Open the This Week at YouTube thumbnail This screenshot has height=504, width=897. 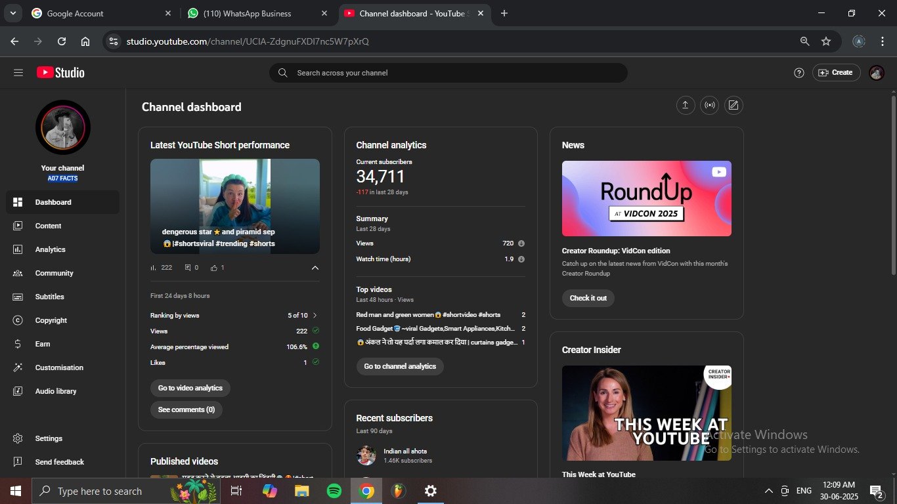pyautogui.click(x=647, y=413)
